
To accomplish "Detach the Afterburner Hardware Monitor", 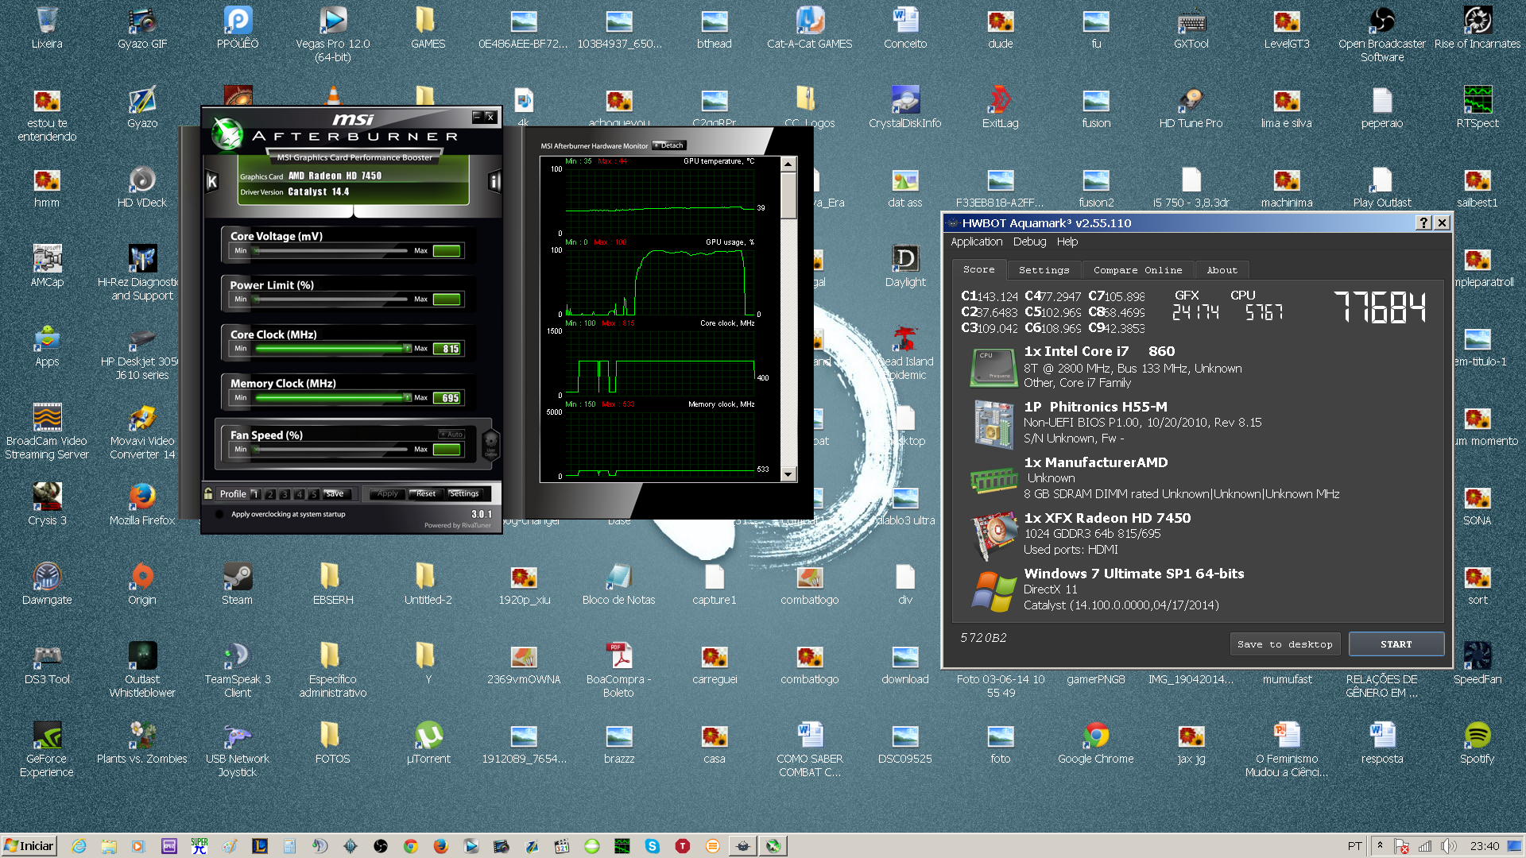I will [668, 145].
